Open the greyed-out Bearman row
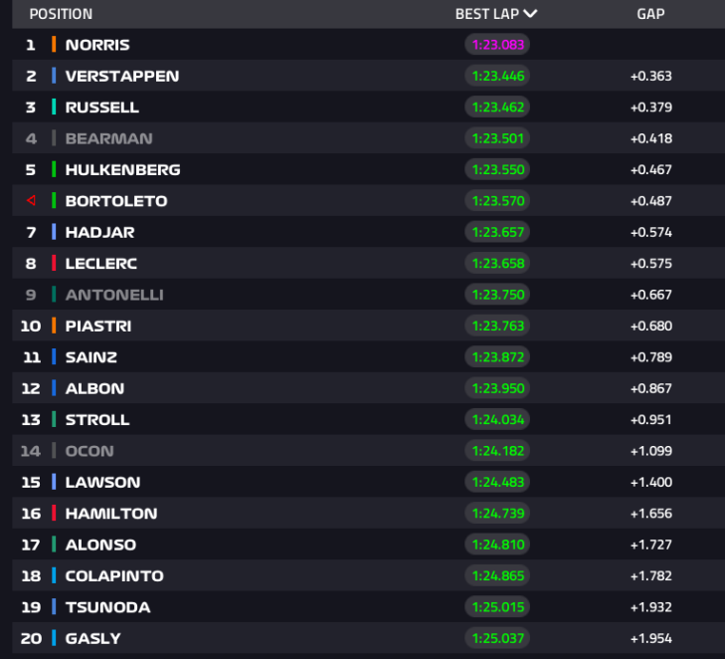Image resolution: width=725 pixels, height=659 pixels. (369, 138)
